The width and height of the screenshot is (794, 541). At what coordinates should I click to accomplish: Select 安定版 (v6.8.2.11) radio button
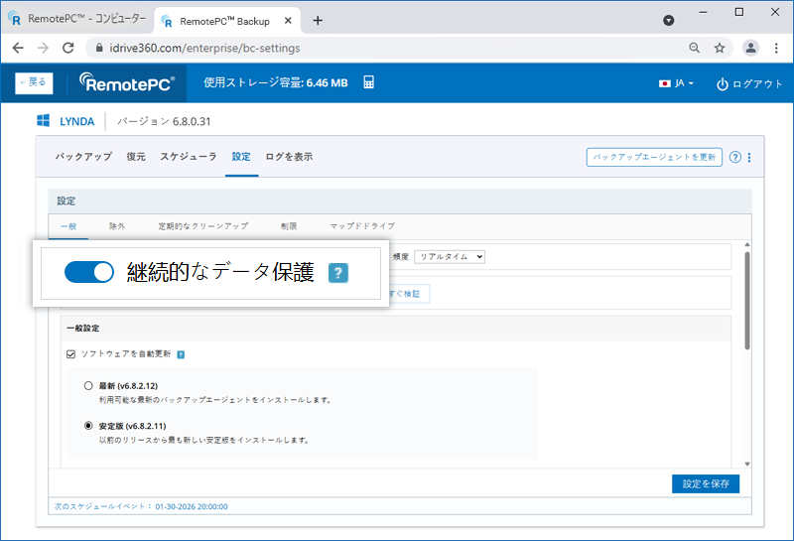(x=88, y=426)
